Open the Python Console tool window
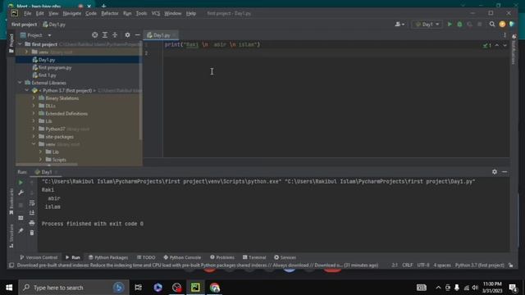The width and height of the screenshot is (525, 295). 182,257
